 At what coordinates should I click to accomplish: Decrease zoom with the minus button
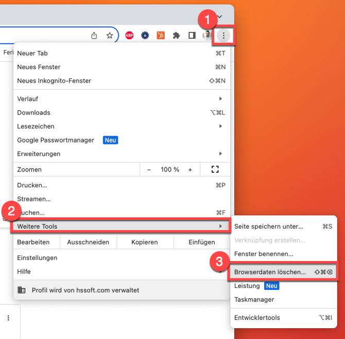point(149,170)
